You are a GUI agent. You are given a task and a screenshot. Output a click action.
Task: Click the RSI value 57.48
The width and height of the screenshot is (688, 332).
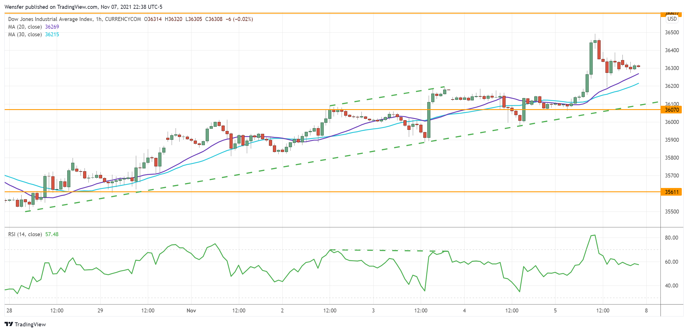tap(52, 234)
